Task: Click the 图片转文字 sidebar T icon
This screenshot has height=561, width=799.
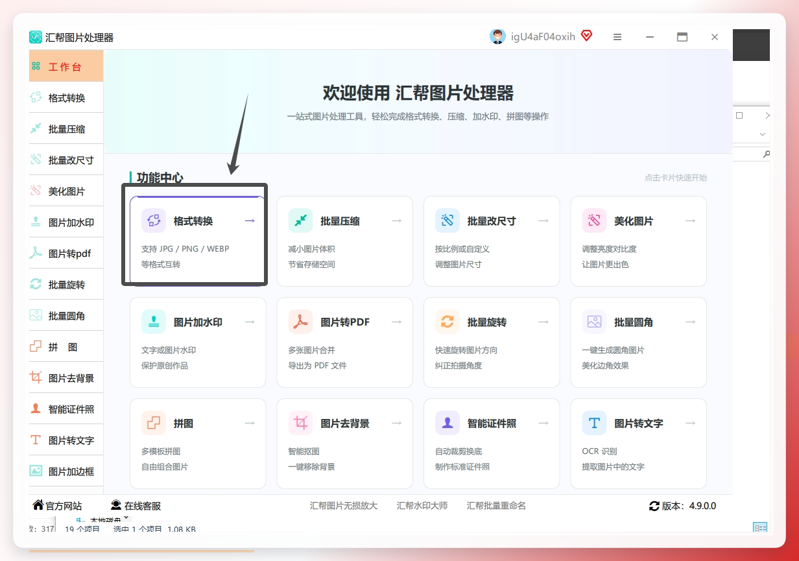Action: click(x=36, y=440)
